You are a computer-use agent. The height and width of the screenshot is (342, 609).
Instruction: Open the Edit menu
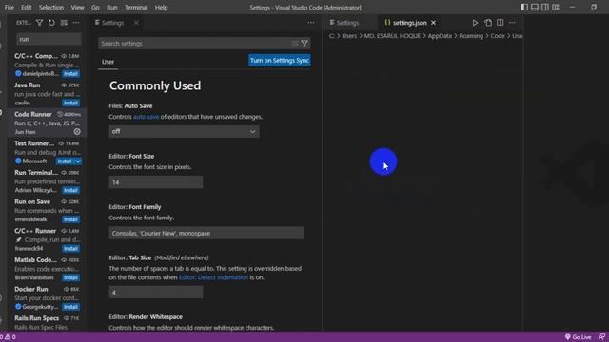tap(26, 7)
